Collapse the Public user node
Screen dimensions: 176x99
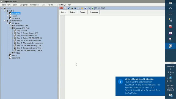[x=5, y=11]
